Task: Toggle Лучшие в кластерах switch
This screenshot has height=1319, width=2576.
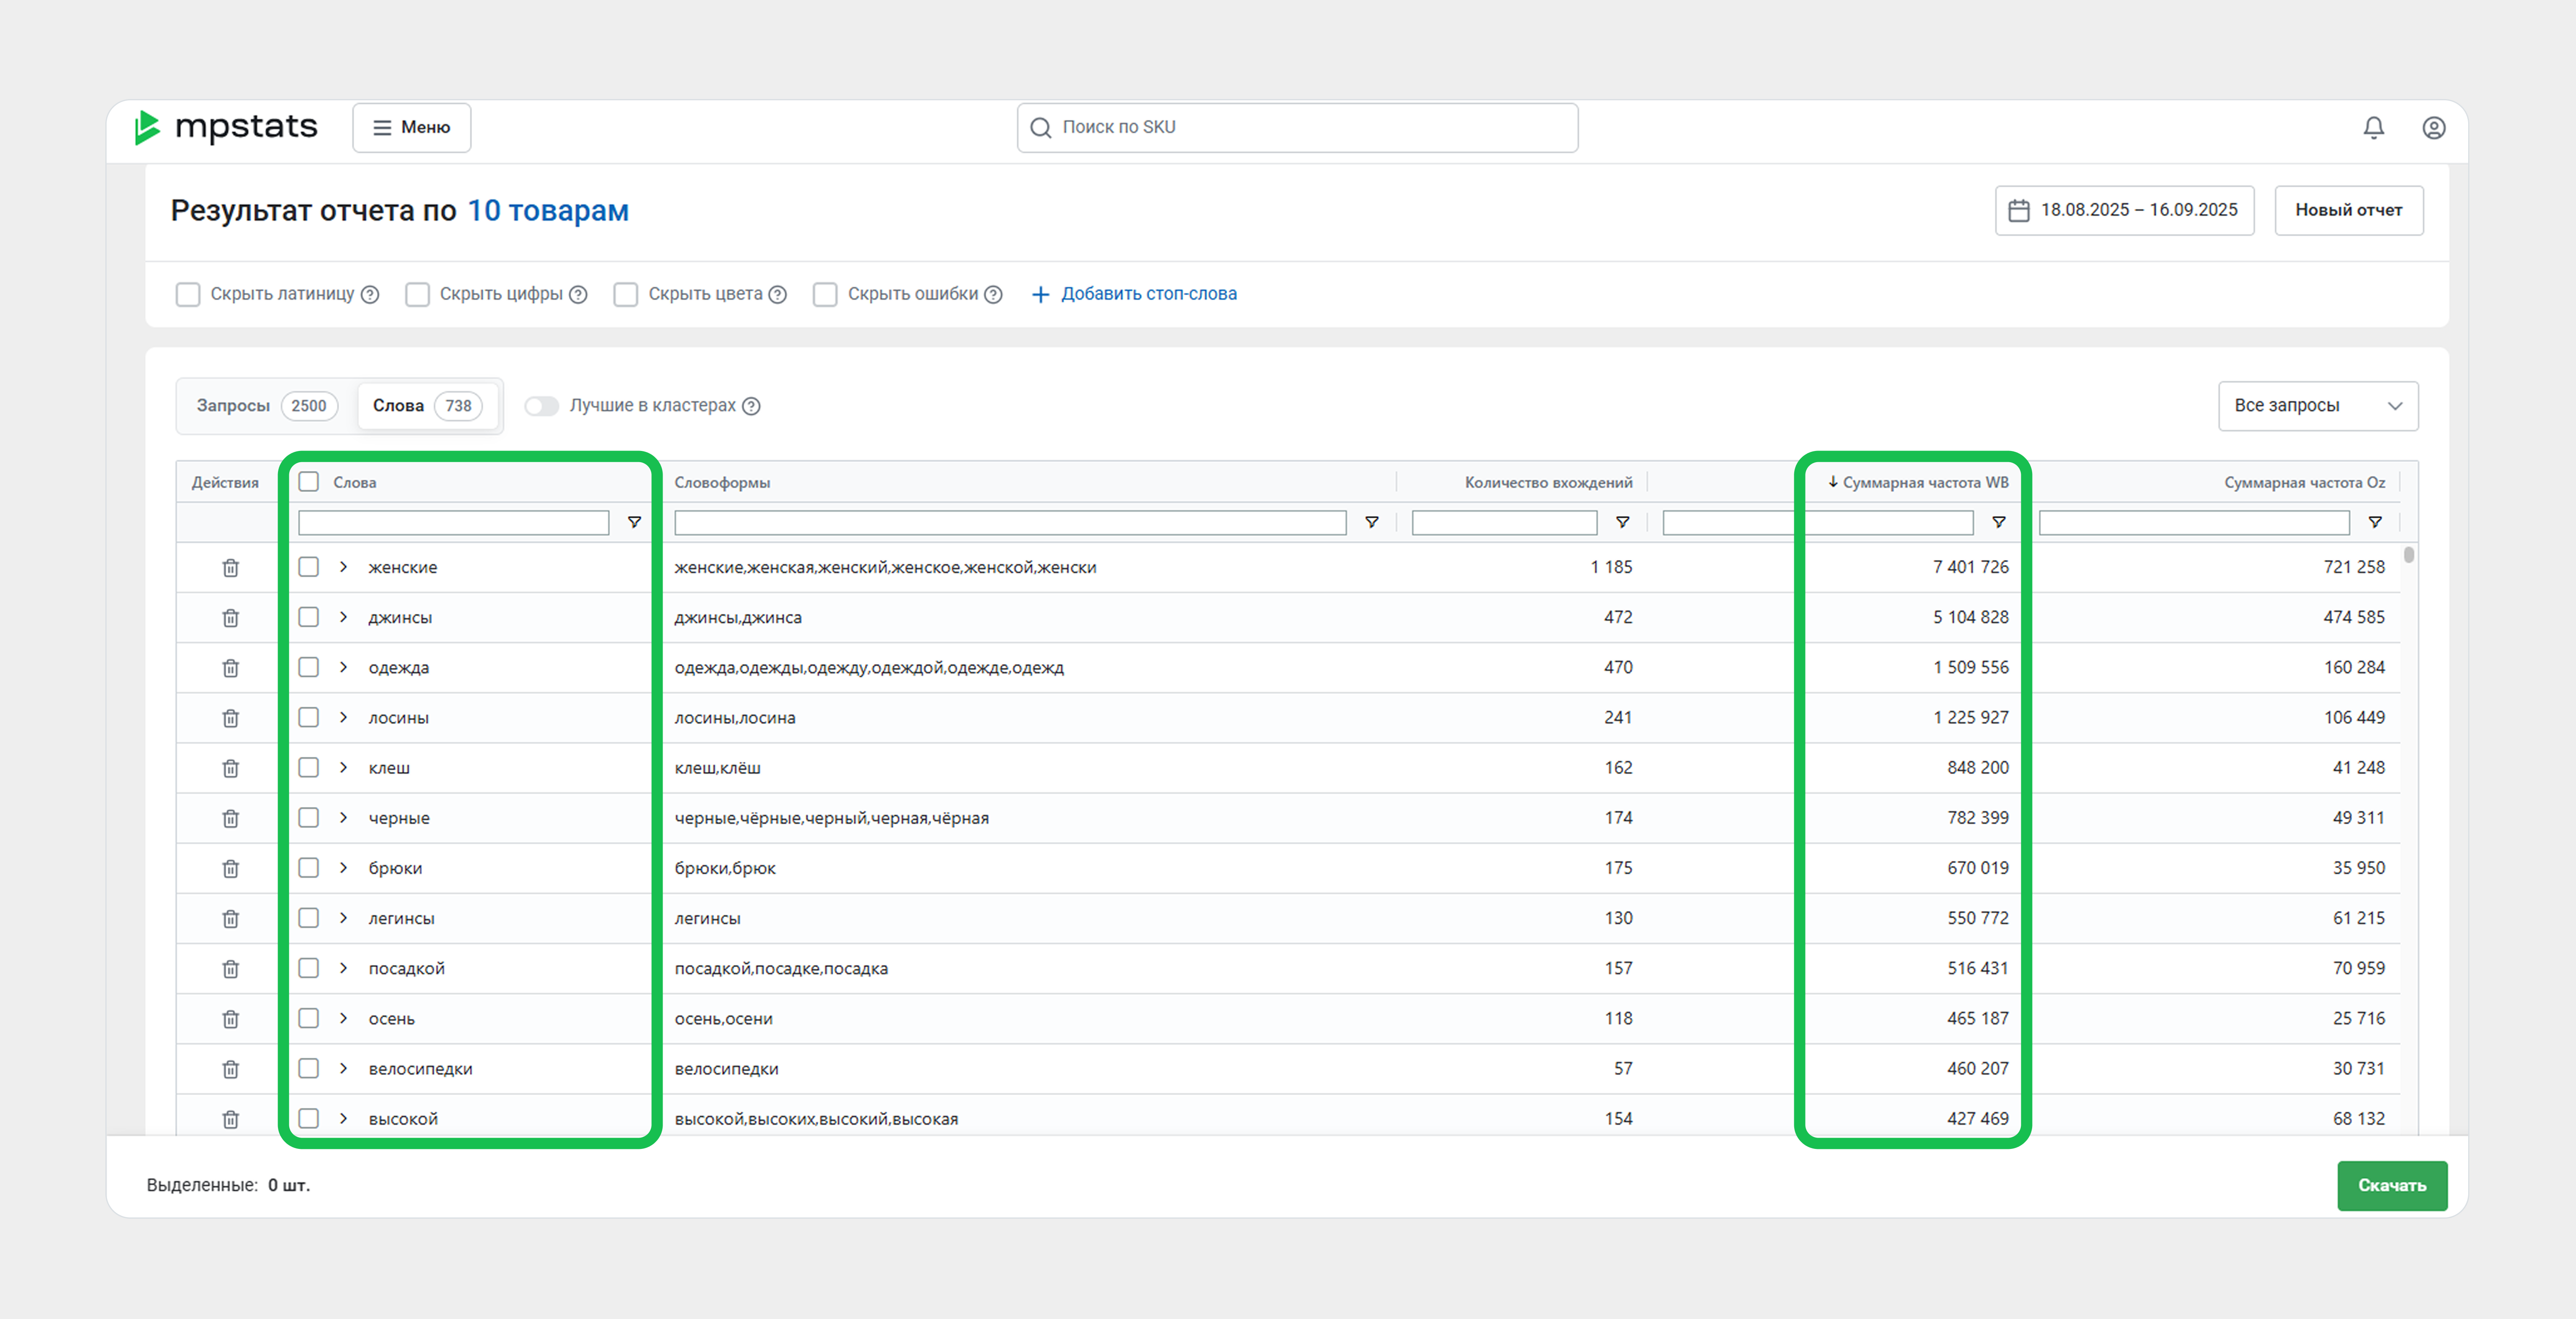Action: (542, 406)
